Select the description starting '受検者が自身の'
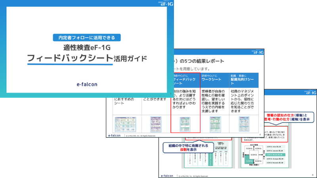Screen dimensions: 317x178 tap(213, 101)
